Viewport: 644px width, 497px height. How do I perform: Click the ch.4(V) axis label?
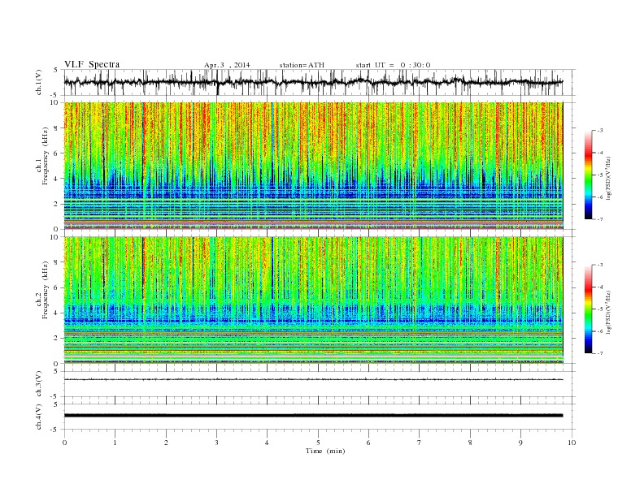[x=38, y=417]
